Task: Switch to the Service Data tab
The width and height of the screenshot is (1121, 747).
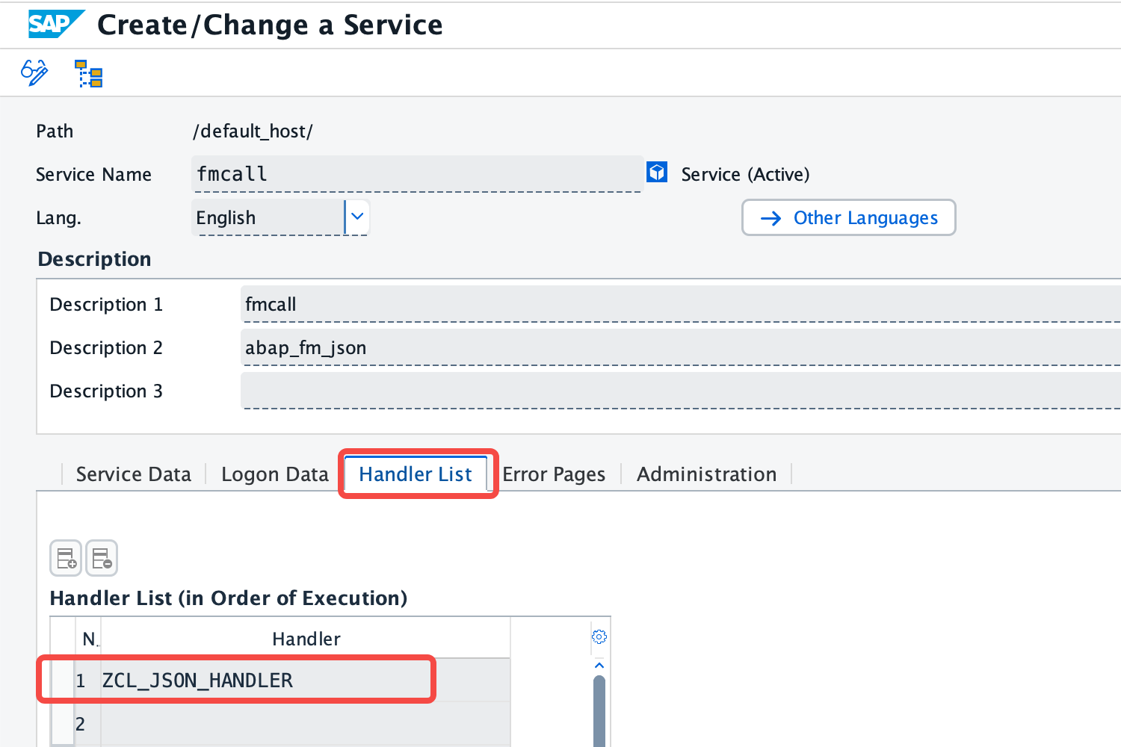Action: (x=134, y=474)
